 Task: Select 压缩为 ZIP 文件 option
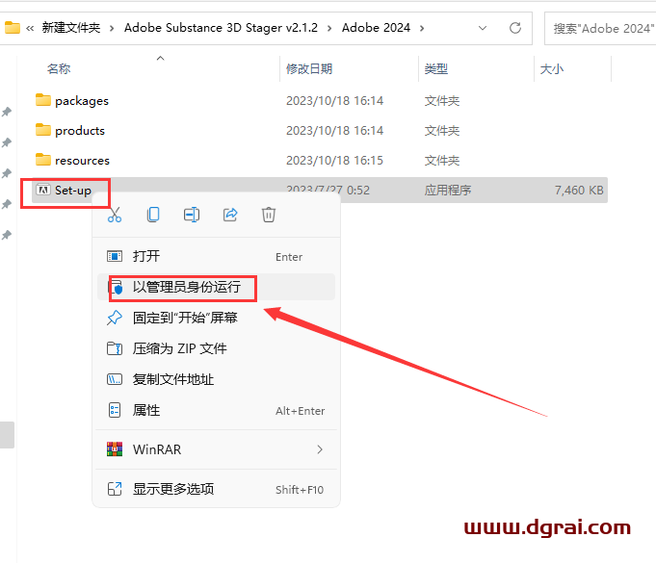(x=216, y=348)
